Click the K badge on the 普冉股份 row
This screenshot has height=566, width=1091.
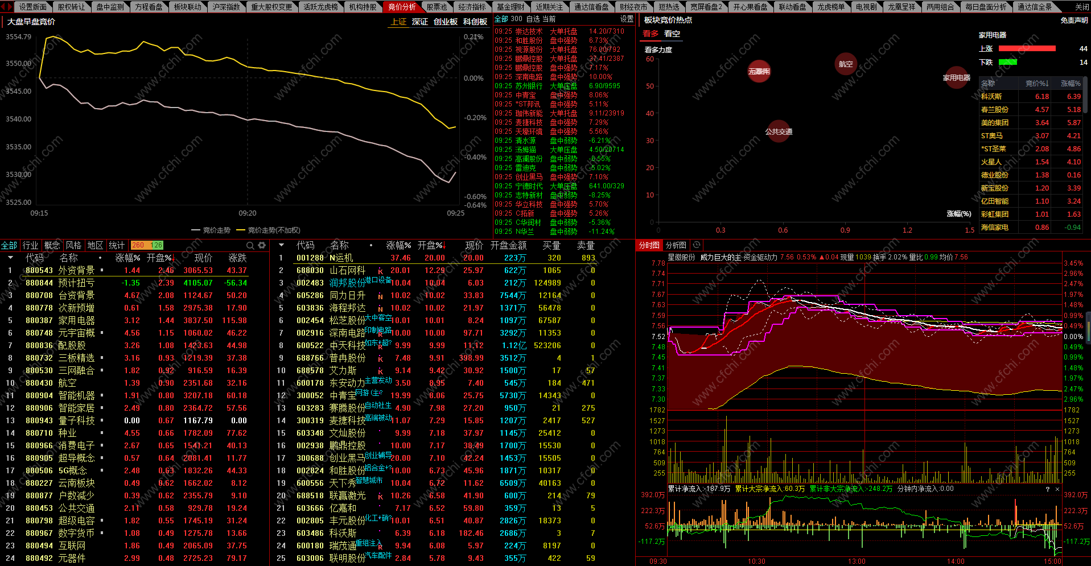point(381,359)
